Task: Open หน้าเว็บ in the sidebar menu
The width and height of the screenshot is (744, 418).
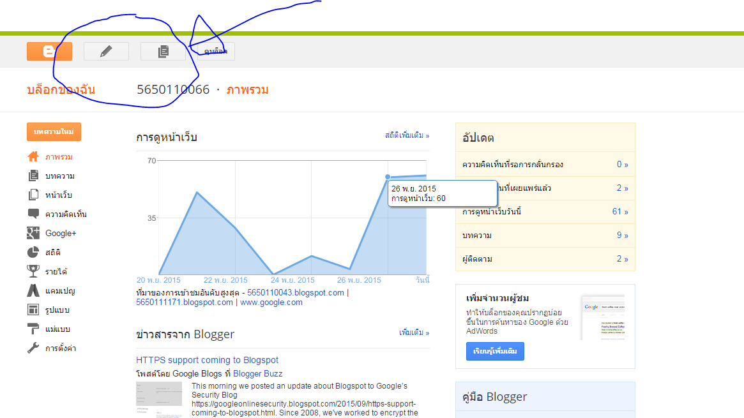Action: coord(59,195)
